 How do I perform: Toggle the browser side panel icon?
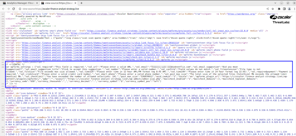coord(284,9)
